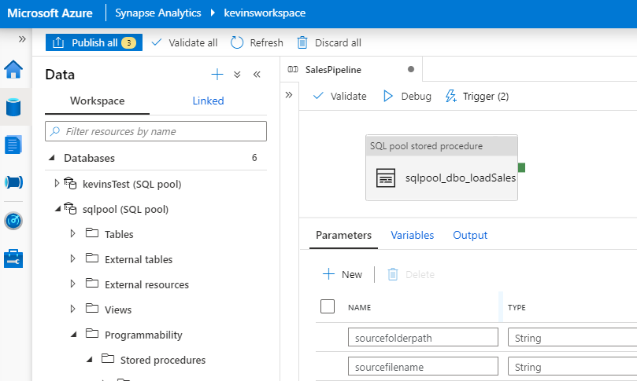The image size is (637, 381).
Task: Click Debug play button
Action: [x=407, y=96]
